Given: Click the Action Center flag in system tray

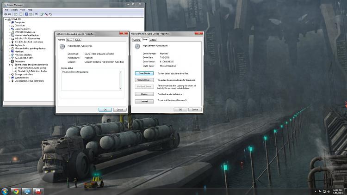Looking at the screenshot, I should pos(320,191).
